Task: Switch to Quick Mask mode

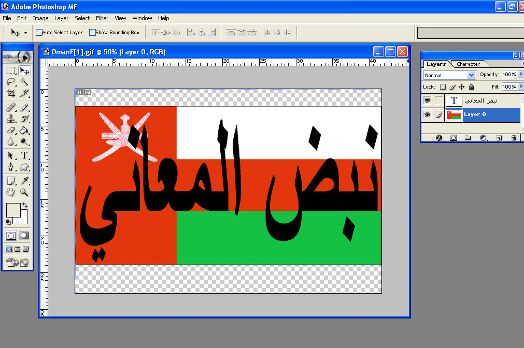Action: (23, 236)
